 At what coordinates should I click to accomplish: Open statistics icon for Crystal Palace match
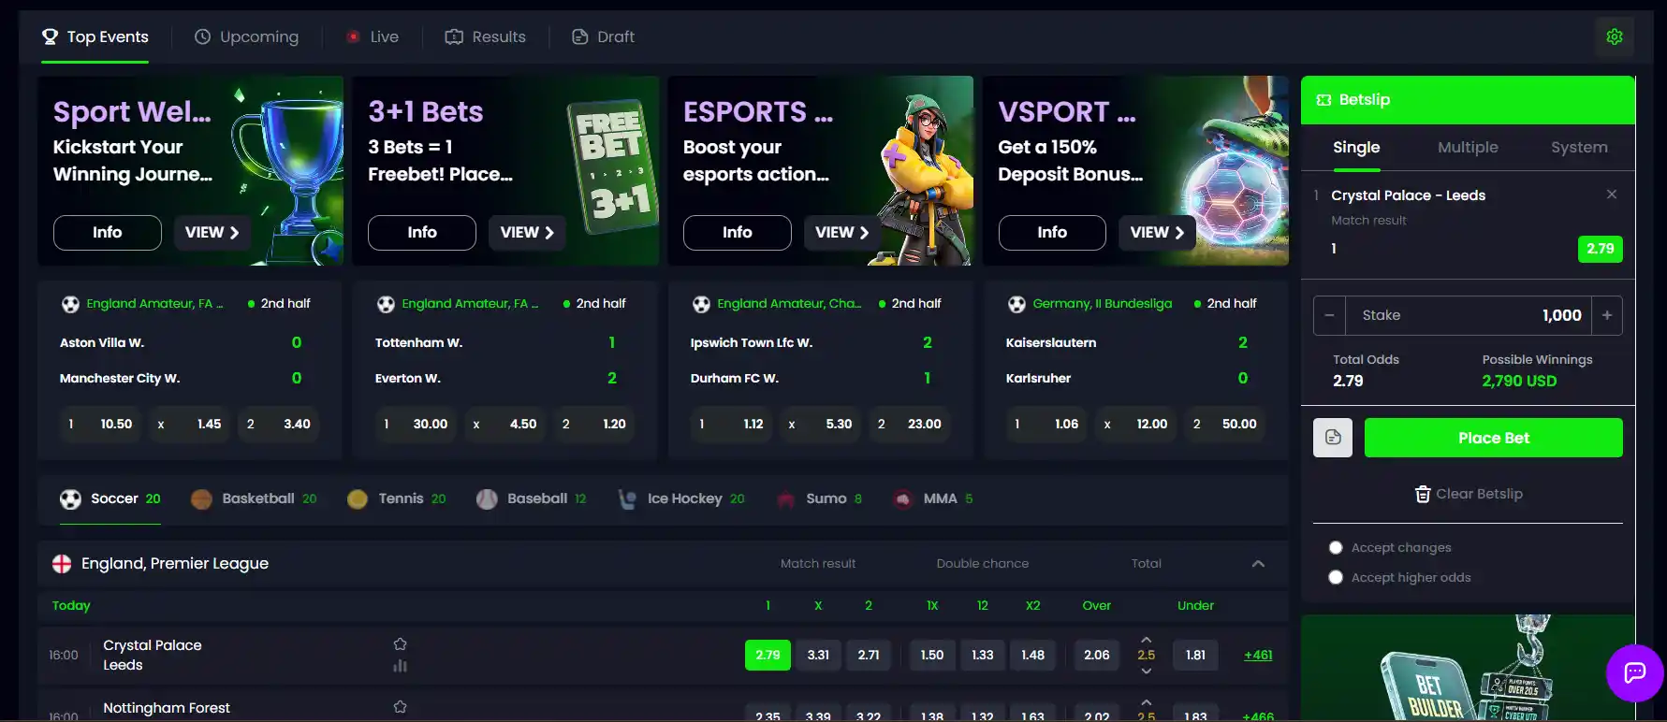[401, 666]
